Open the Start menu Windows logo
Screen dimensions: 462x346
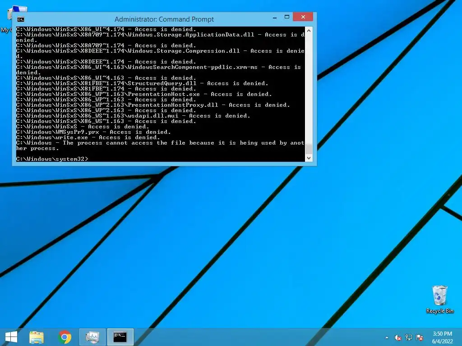click(11, 337)
